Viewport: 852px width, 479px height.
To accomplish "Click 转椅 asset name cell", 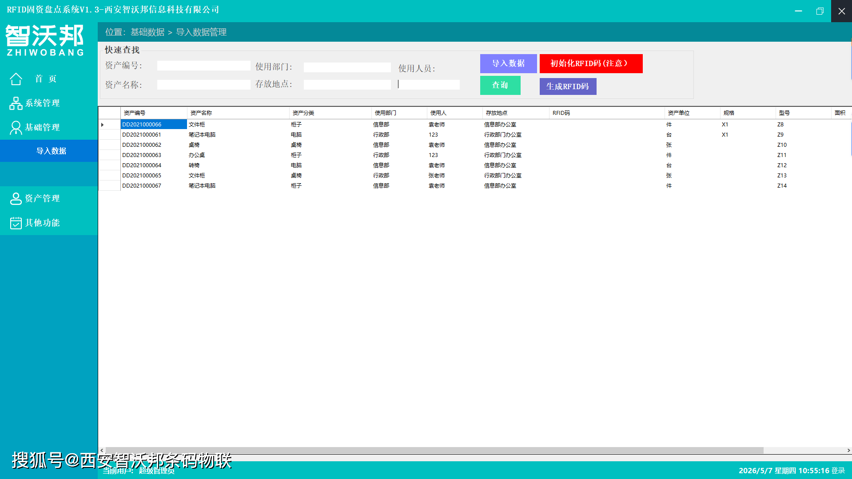I will pos(238,165).
